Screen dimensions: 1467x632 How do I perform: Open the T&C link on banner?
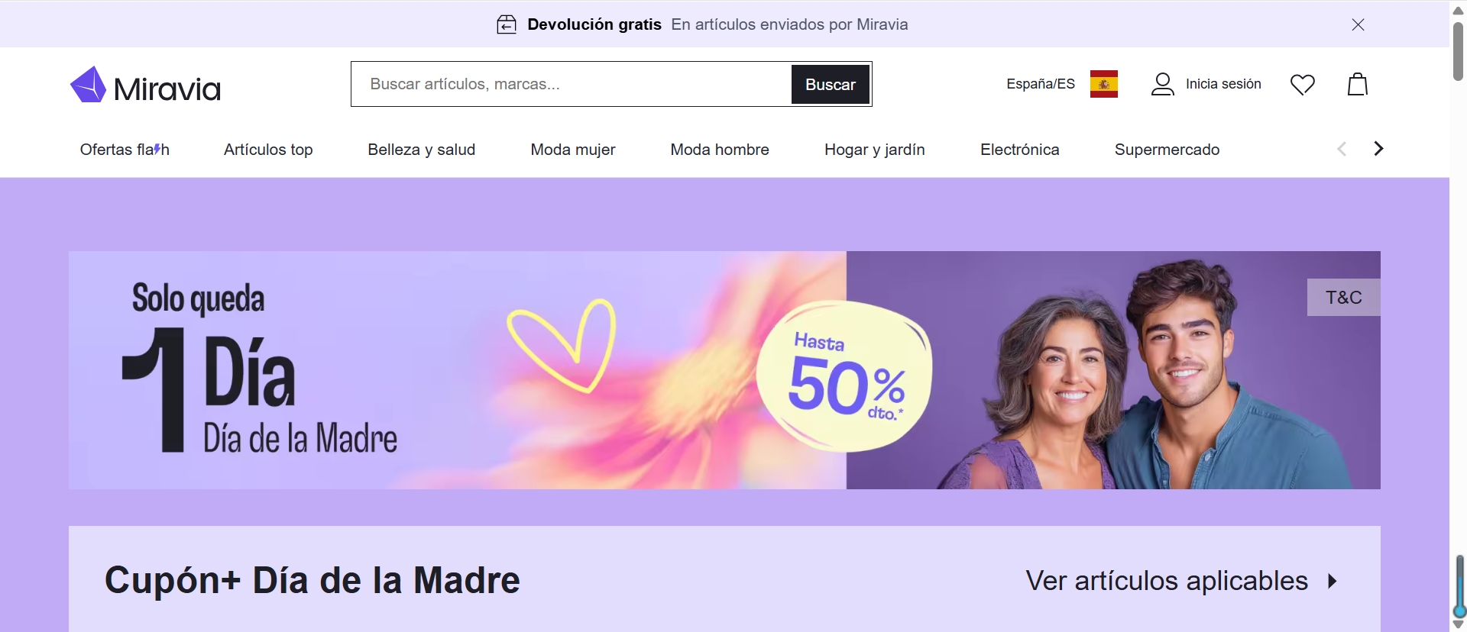1344,298
